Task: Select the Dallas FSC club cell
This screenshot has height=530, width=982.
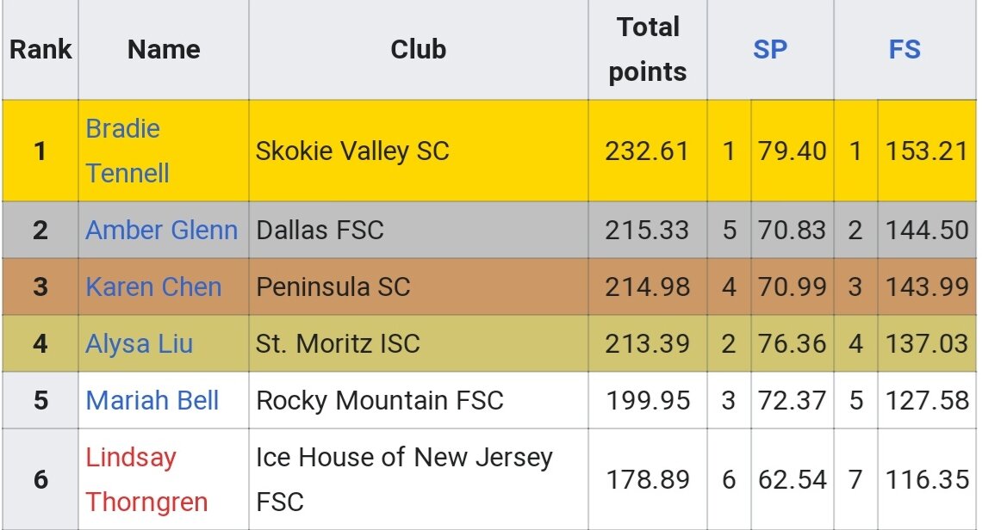Action: point(419,230)
